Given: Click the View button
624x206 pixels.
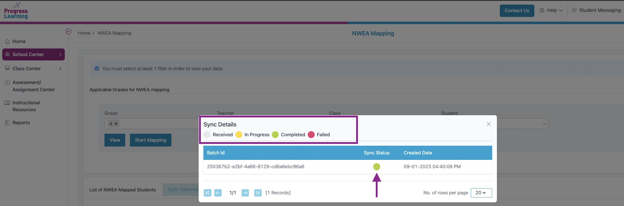Looking at the screenshot, I should coord(115,140).
